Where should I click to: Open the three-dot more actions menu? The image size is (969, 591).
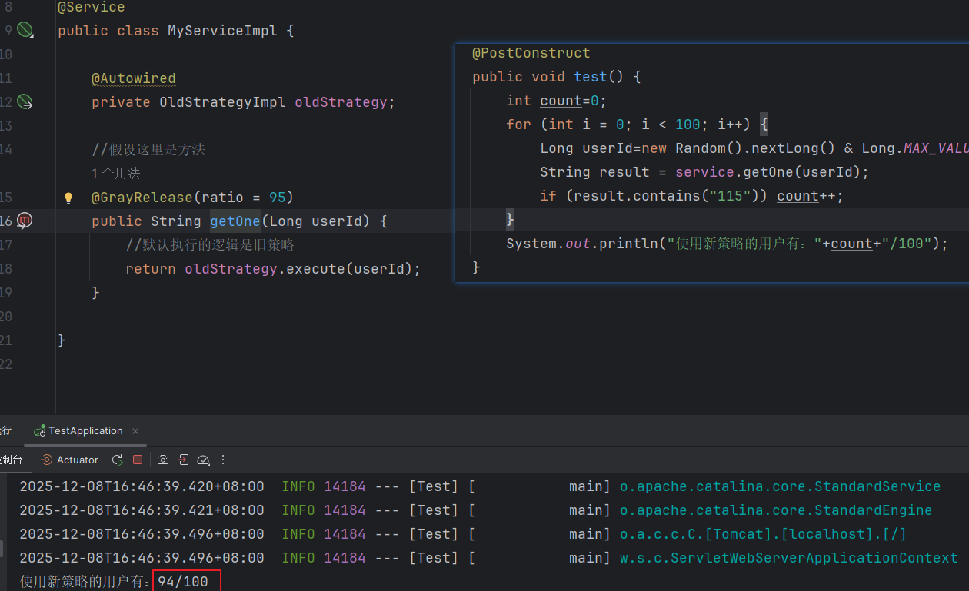tap(224, 460)
